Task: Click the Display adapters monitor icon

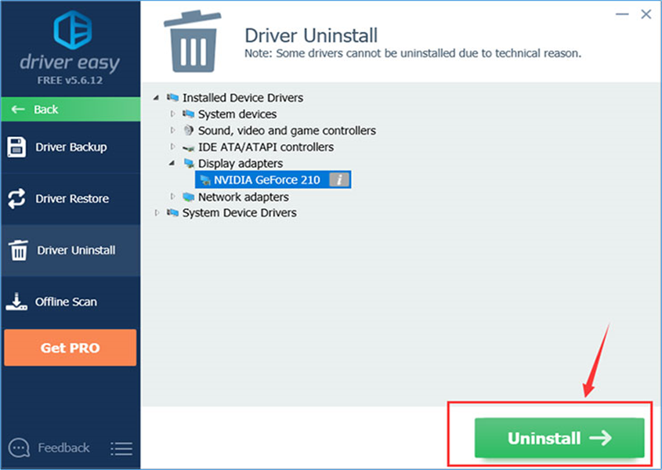Action: (x=189, y=164)
